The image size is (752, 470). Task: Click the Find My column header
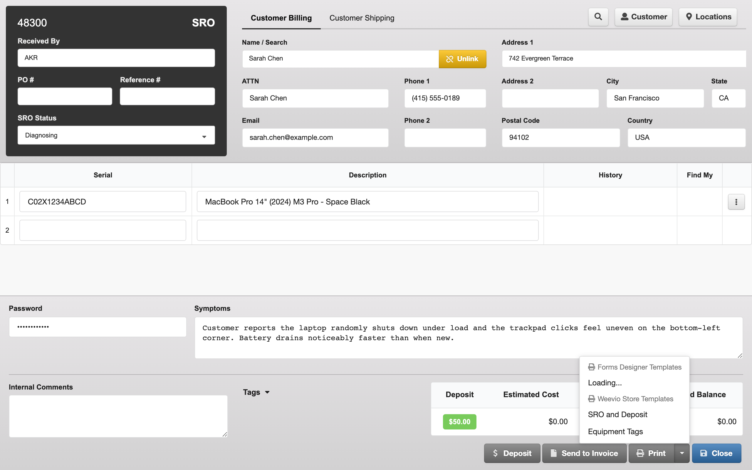pos(699,175)
